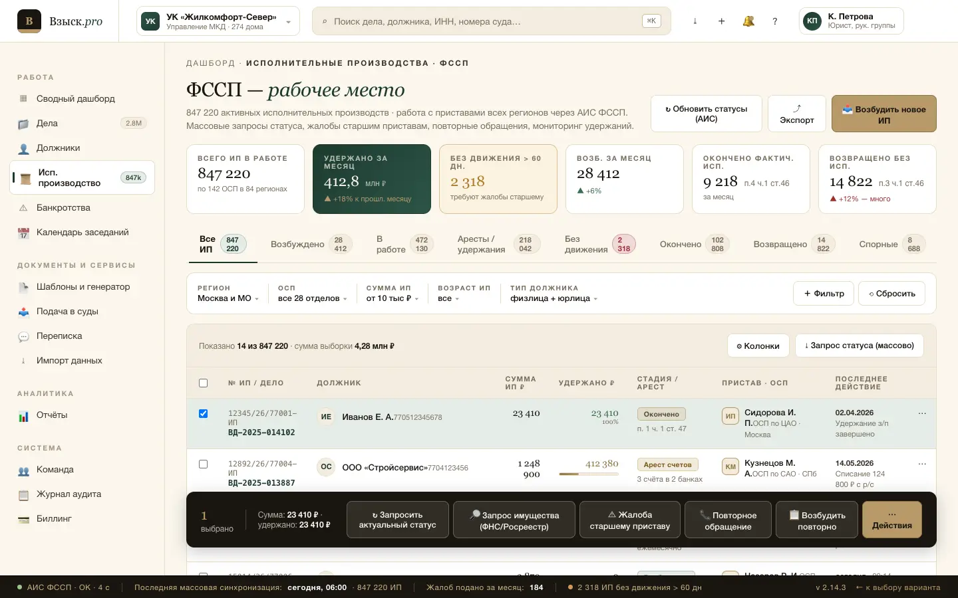Switch to the Возбуждено tab

311,245
